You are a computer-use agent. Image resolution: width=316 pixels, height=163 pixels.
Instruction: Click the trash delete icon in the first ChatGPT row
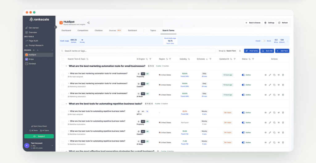(x=283, y=85)
